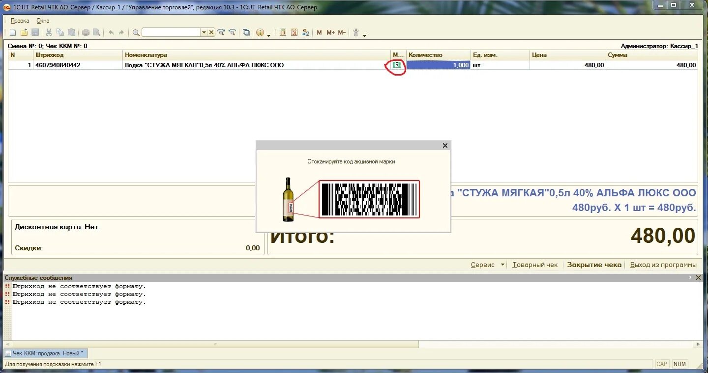Click the Товарный чек button
This screenshot has width=708, height=373.
(x=535, y=265)
